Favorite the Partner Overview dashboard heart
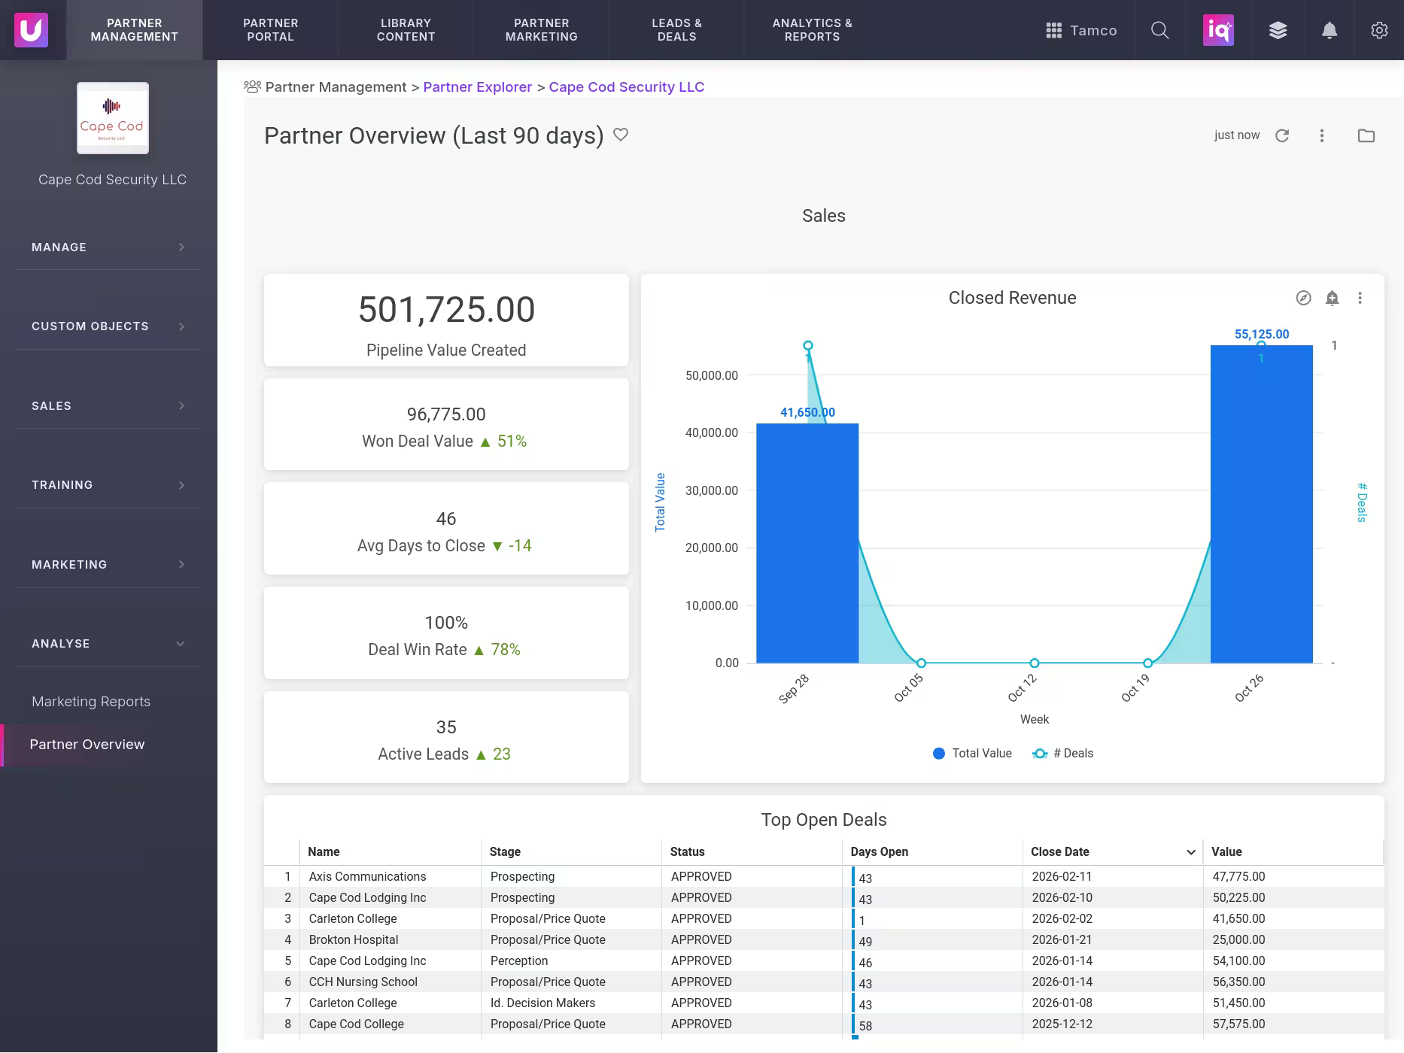 tap(621, 135)
